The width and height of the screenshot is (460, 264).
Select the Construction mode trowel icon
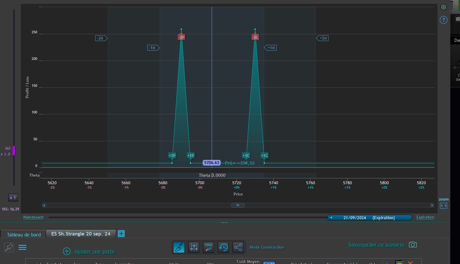tap(179, 247)
